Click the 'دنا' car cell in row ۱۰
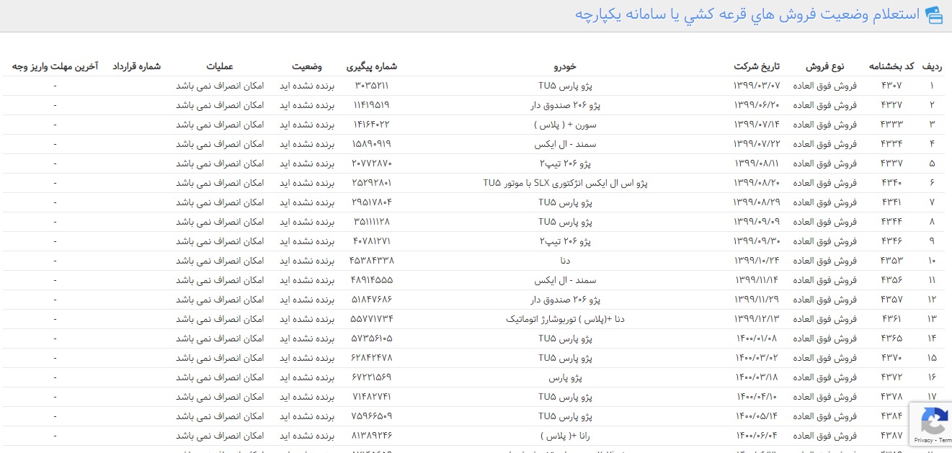Image resolution: width=952 pixels, height=453 pixels. [565, 261]
